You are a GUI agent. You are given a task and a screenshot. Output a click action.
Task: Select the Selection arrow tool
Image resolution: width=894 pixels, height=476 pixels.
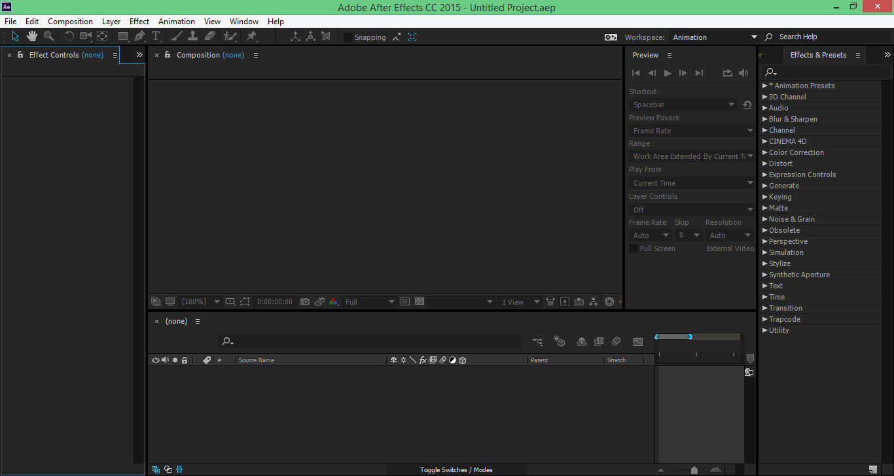click(x=16, y=37)
